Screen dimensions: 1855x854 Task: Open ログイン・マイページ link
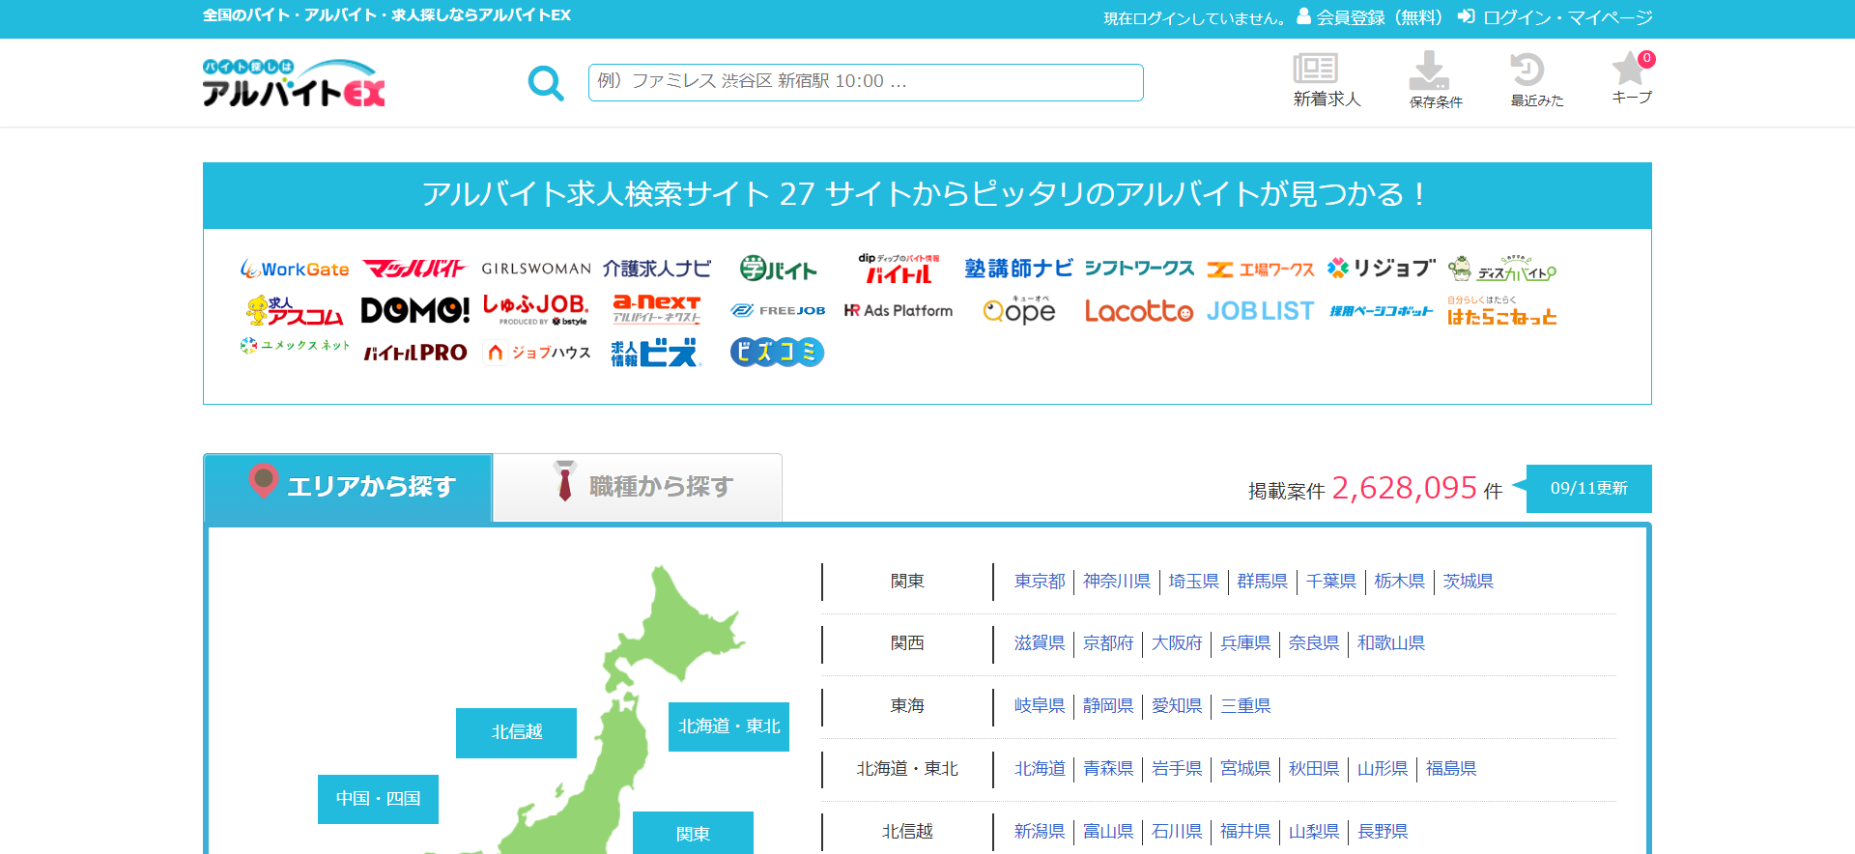click(x=1555, y=17)
